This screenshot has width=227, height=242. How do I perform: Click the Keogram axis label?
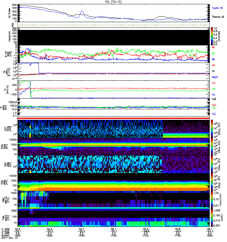(10, 36)
